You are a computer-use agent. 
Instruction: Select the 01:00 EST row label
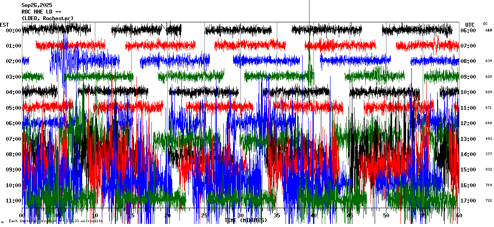click(x=14, y=46)
